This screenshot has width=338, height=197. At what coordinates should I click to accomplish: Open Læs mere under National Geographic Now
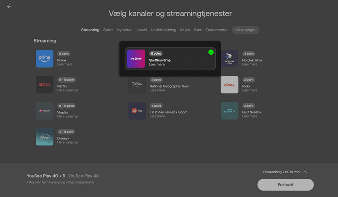point(157,90)
